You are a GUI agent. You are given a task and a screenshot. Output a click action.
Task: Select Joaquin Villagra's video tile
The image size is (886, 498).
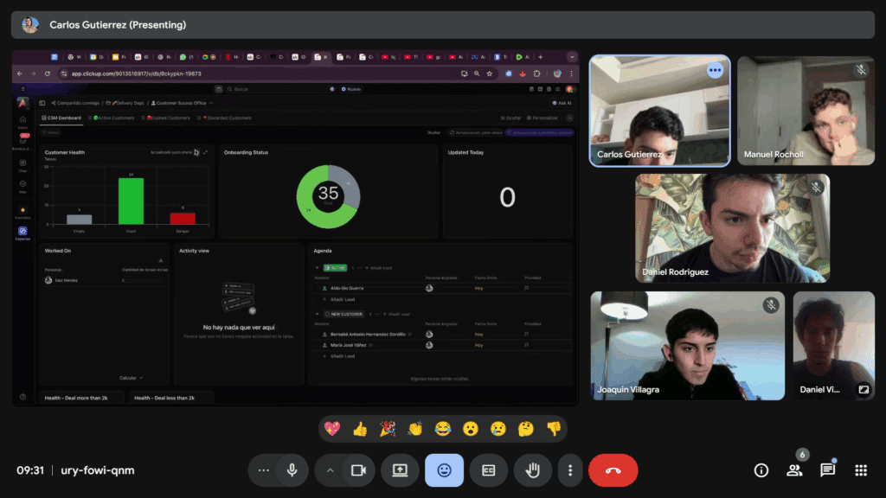(687, 345)
